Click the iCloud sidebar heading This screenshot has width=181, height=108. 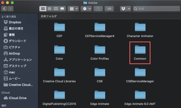pos(5,93)
